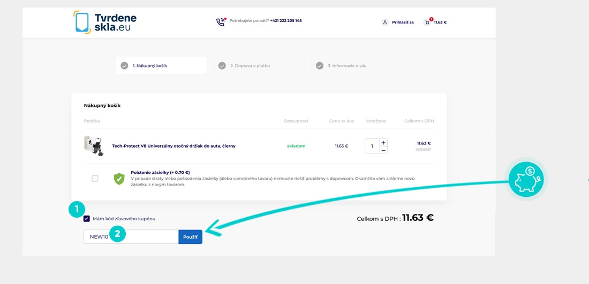Click the user account icon

coord(385,22)
